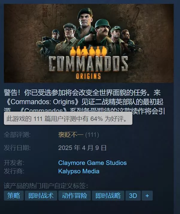Select the 即时战术 tag
180x214 pixels.
[x=41, y=195]
